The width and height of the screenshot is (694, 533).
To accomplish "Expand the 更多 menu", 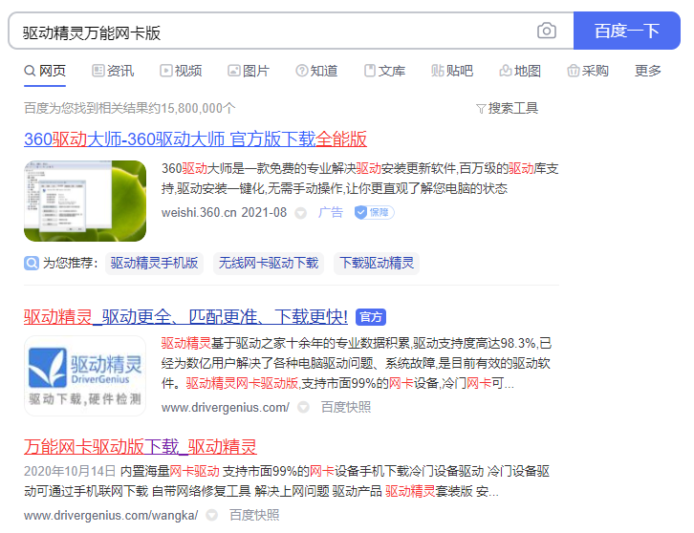I will coord(648,71).
